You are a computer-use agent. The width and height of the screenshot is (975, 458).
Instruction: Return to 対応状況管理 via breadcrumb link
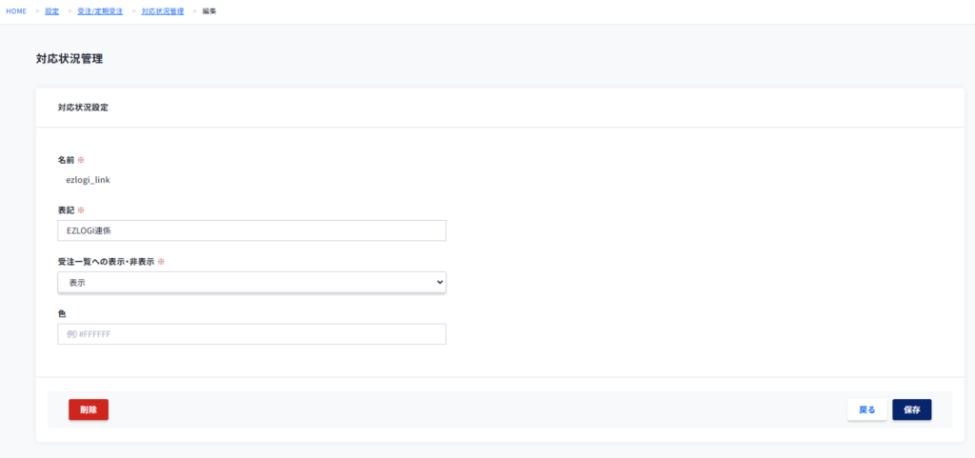click(x=163, y=11)
